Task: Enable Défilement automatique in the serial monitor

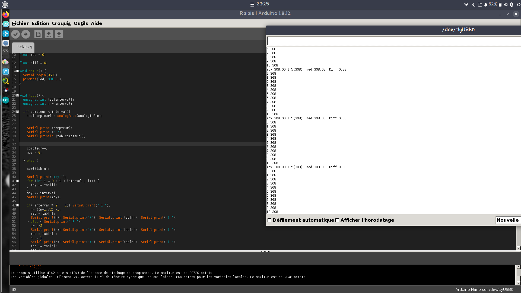Action: [269, 220]
